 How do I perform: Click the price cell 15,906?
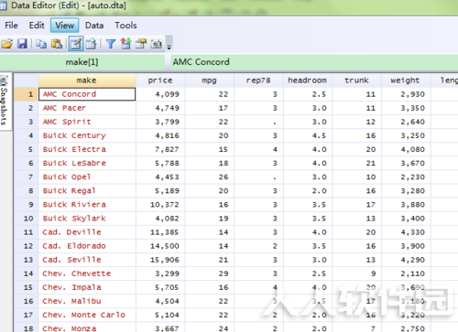pos(160,260)
